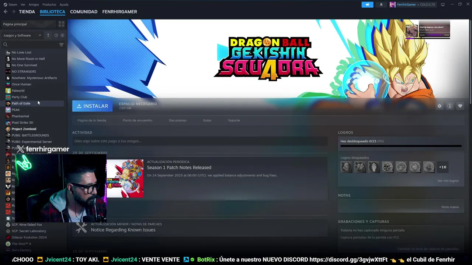Open the Productos menu
This screenshot has width=472, height=265.
[49, 4]
